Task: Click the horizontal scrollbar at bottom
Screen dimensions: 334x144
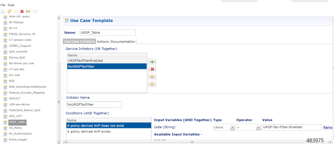Action: click(198, 142)
